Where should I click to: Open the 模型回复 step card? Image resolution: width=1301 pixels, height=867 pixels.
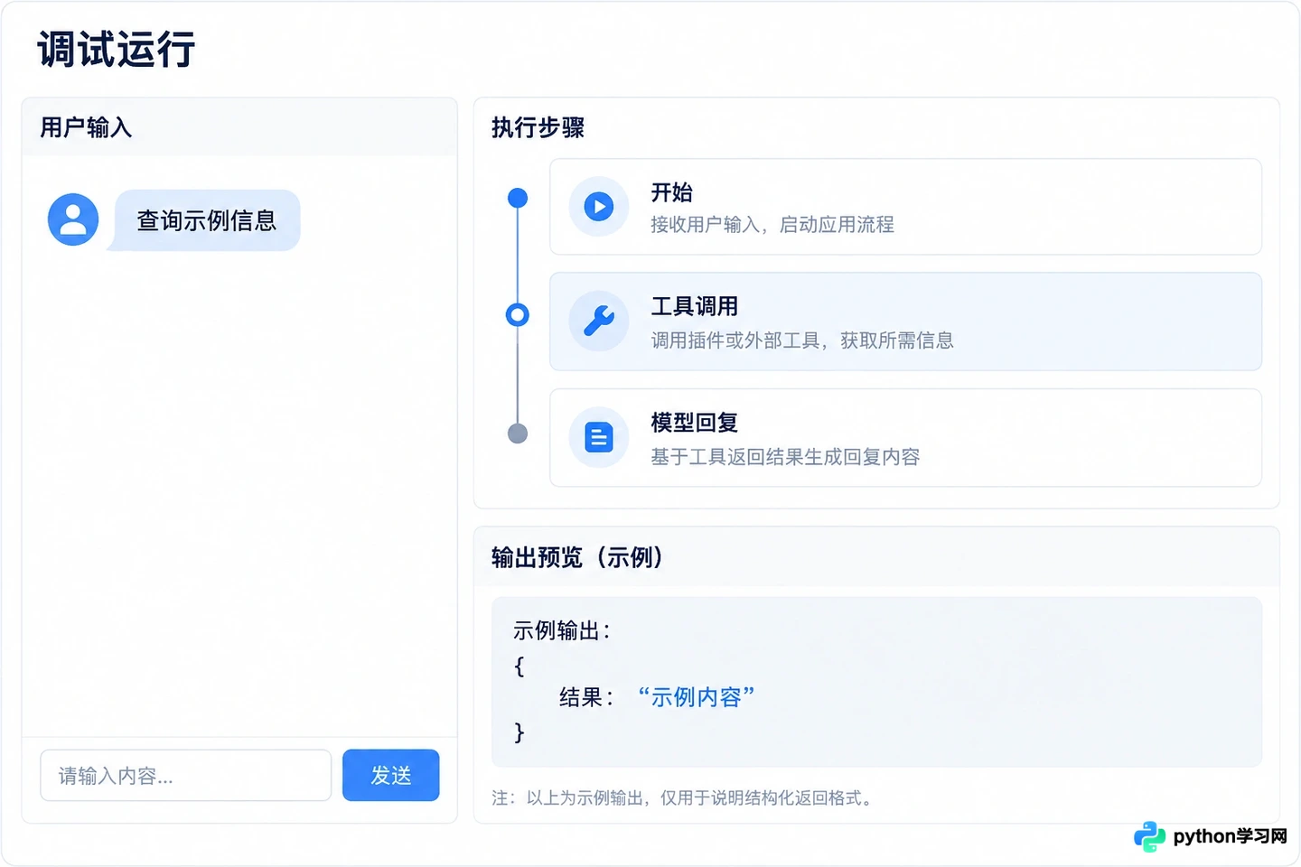[905, 438]
